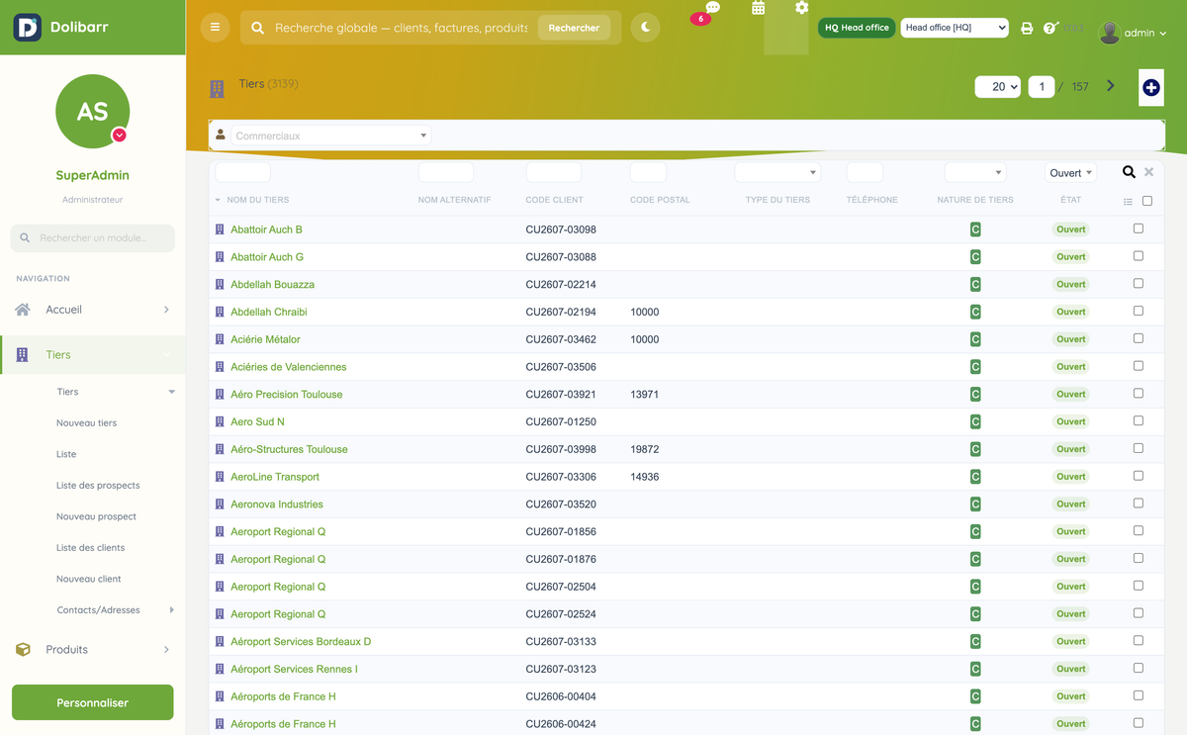Click the Rechercher button
Image resolution: width=1187 pixels, height=735 pixels.
[x=574, y=28]
